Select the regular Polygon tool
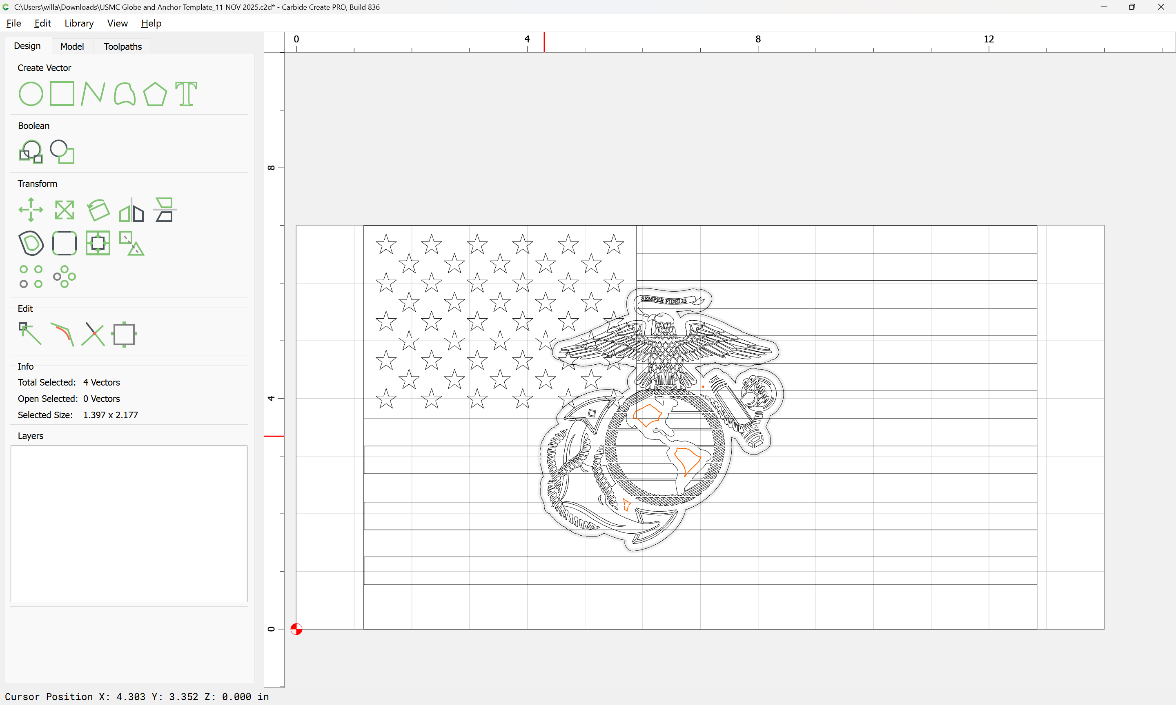The width and height of the screenshot is (1176, 705). (155, 93)
